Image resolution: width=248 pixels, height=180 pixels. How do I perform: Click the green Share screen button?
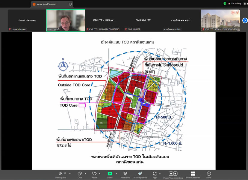click(x=110, y=174)
